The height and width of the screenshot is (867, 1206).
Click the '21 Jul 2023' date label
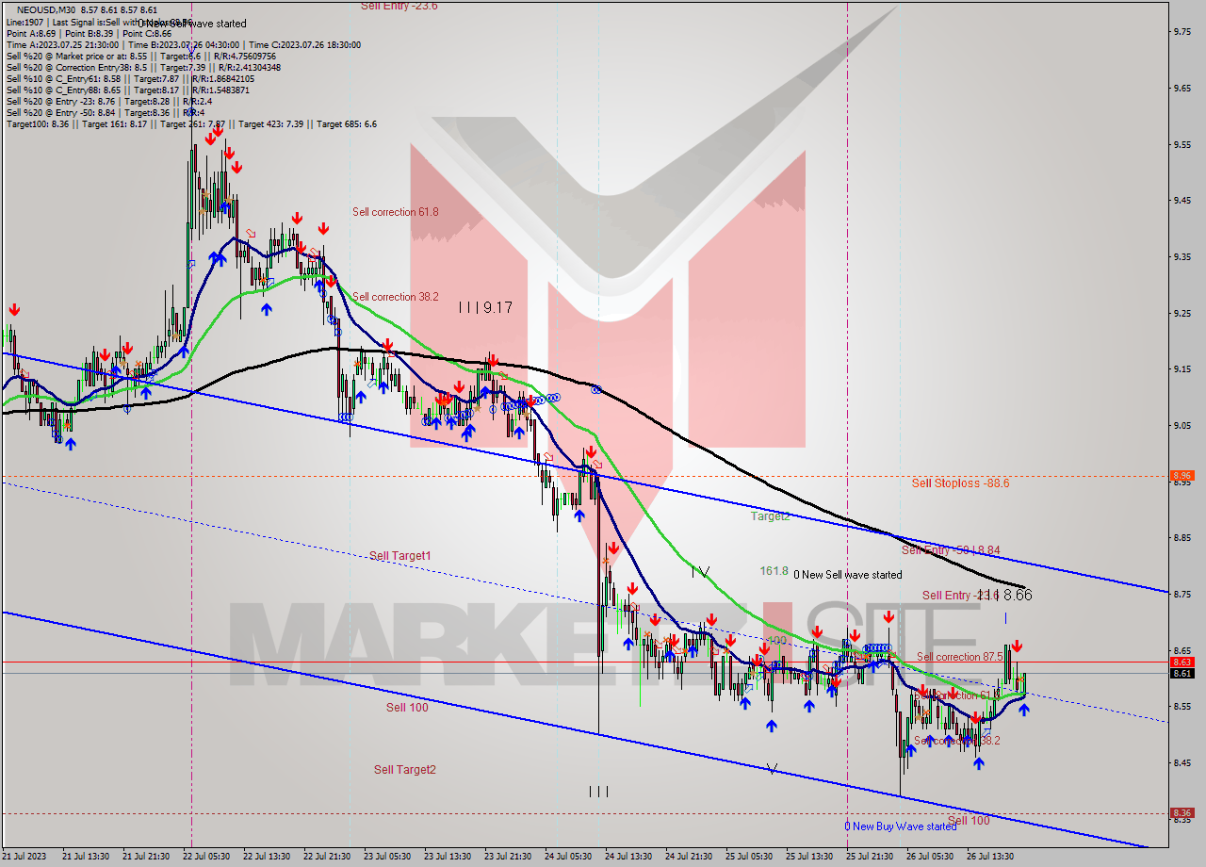coord(25,857)
